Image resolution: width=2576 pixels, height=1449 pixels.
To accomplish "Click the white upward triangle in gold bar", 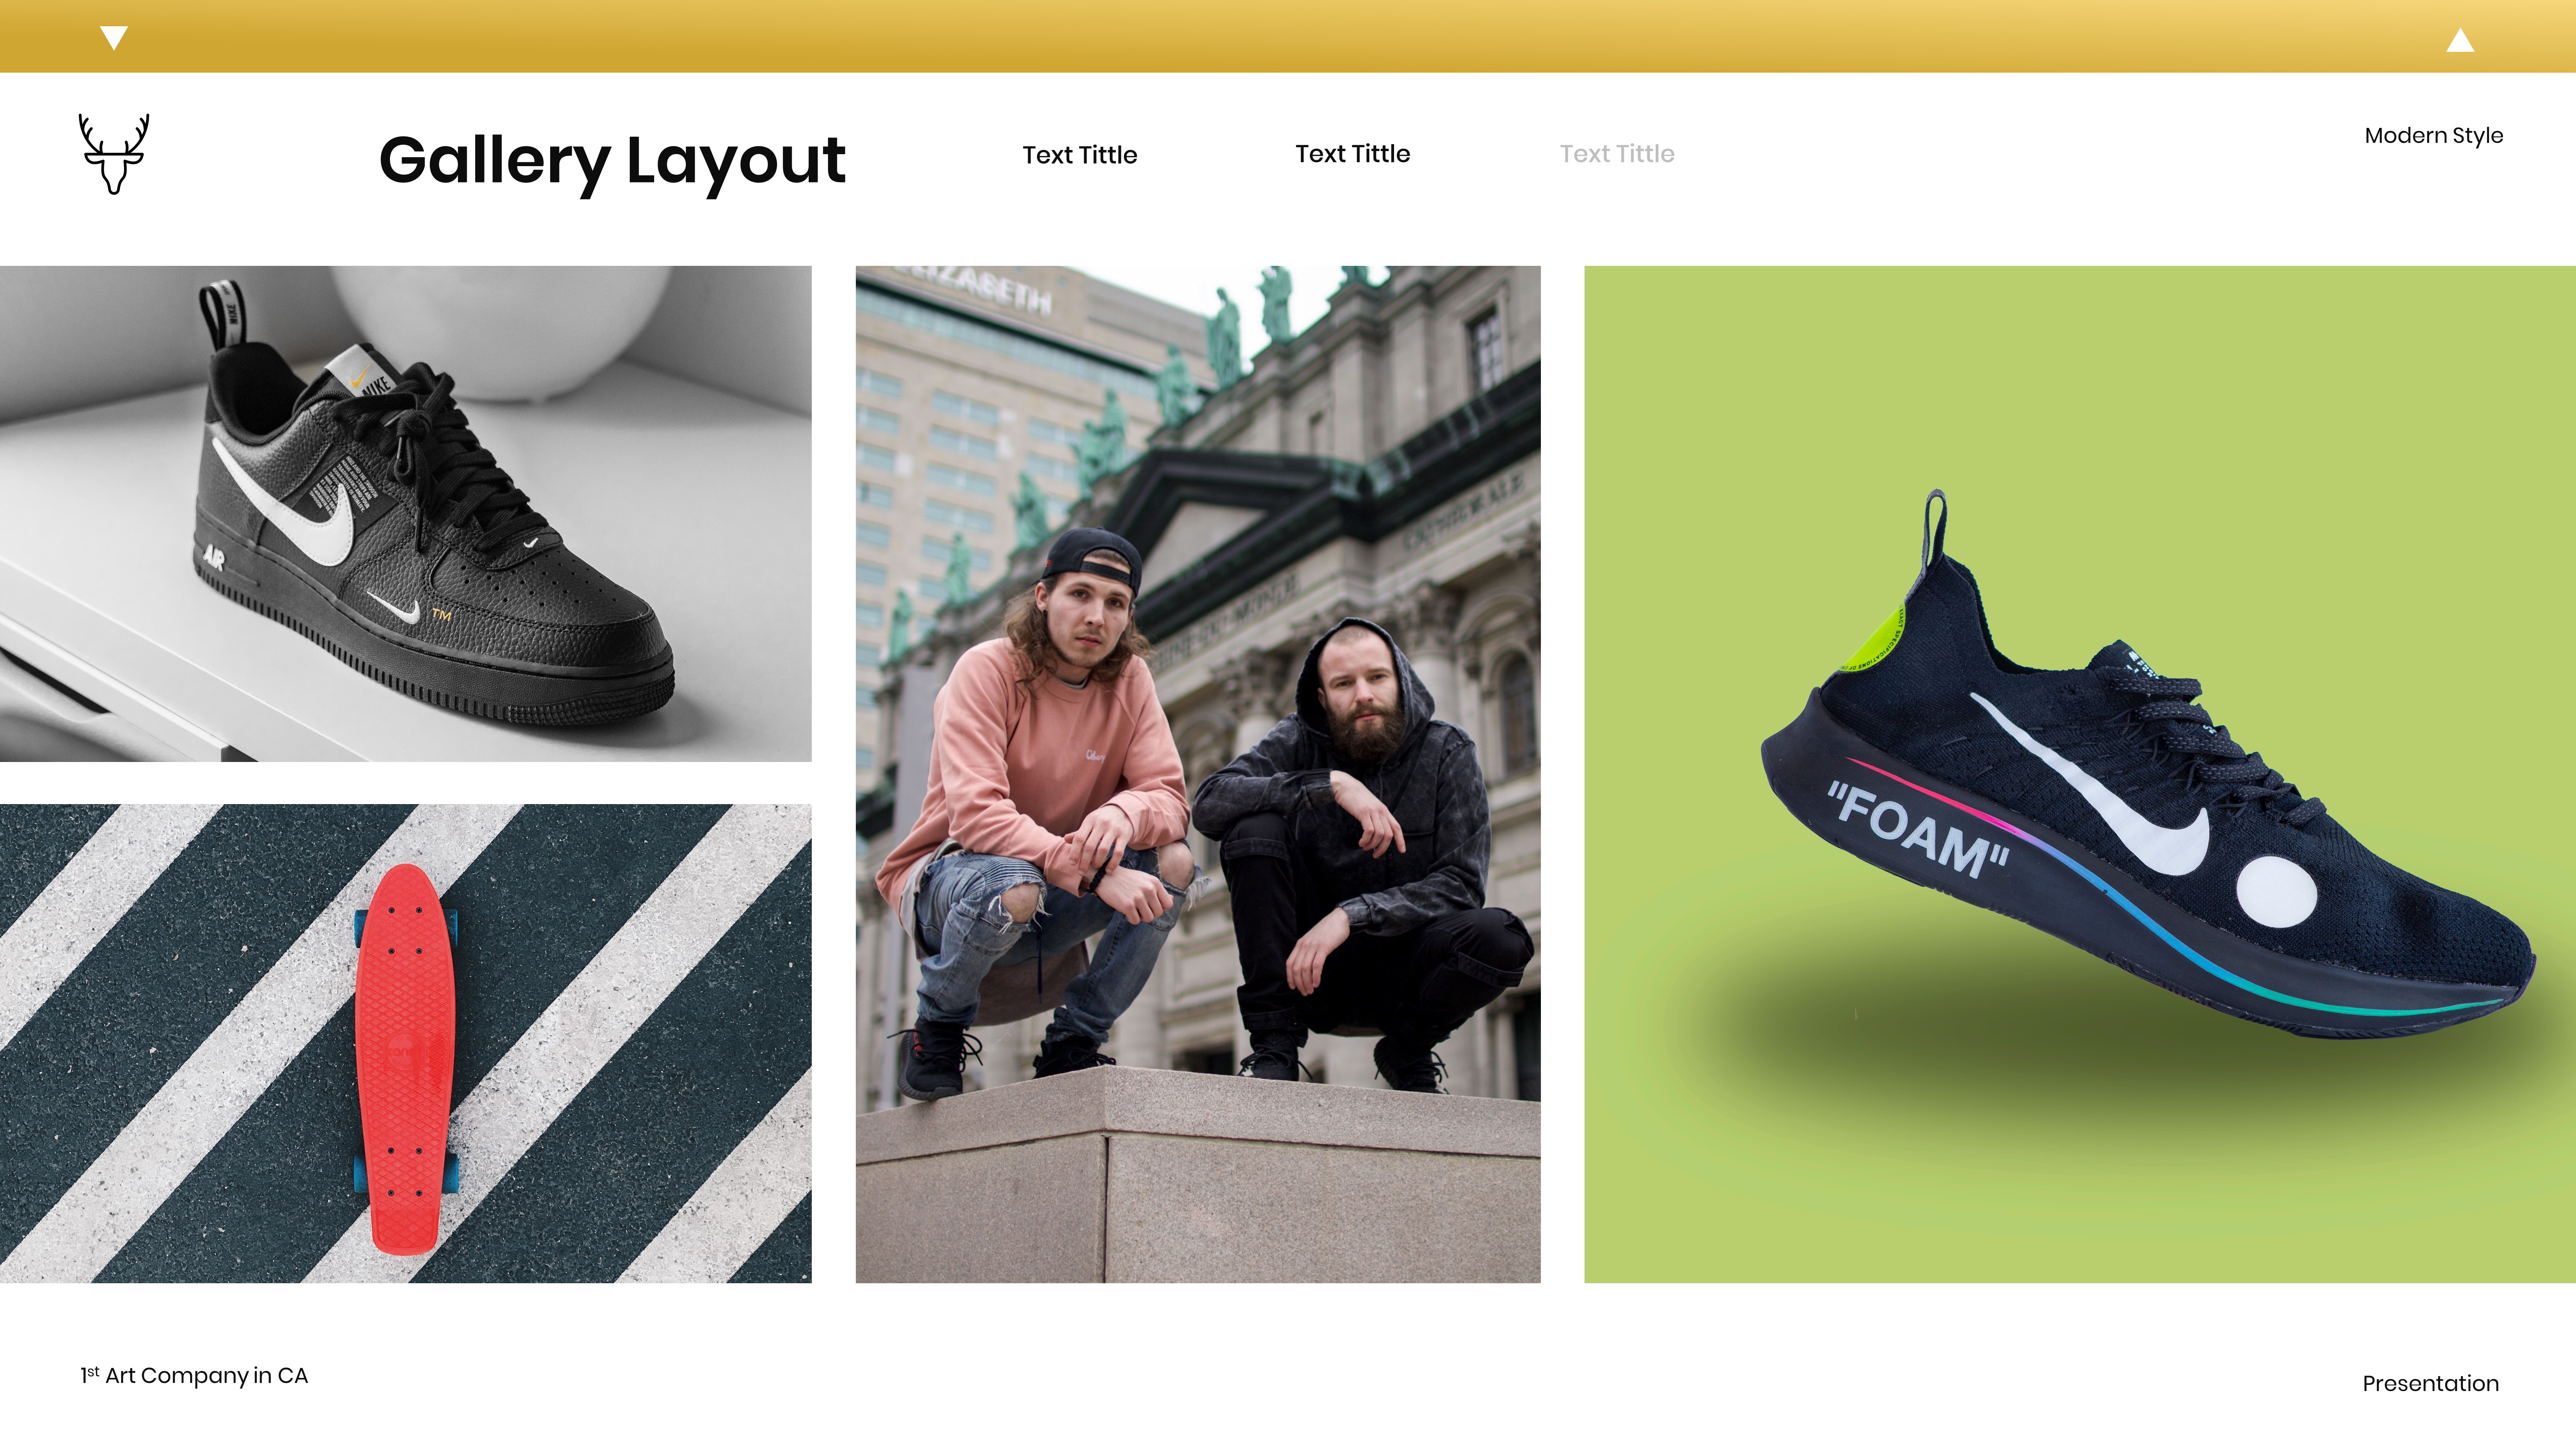I will pos(2460,40).
